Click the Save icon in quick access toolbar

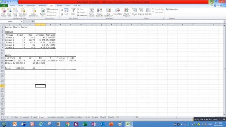(5, 1)
